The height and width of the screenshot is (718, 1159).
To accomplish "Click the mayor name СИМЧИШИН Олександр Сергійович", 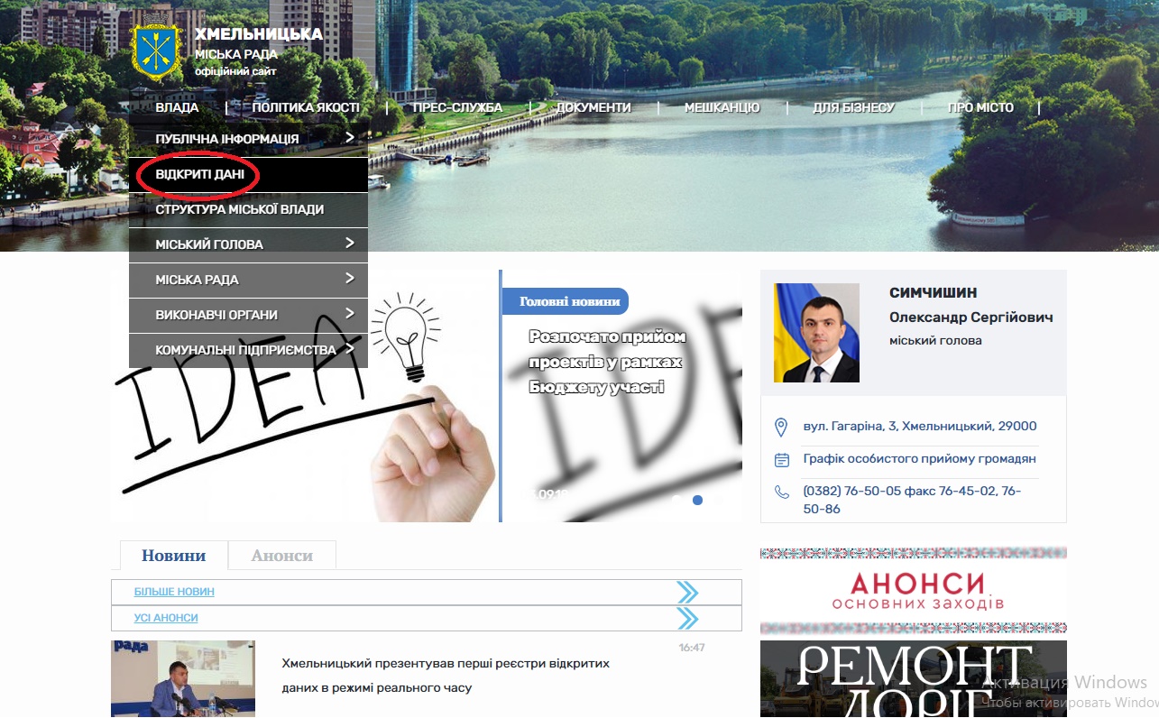I will (970, 305).
